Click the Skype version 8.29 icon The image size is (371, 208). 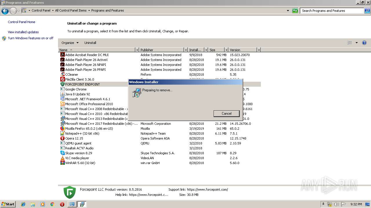coord(62,153)
